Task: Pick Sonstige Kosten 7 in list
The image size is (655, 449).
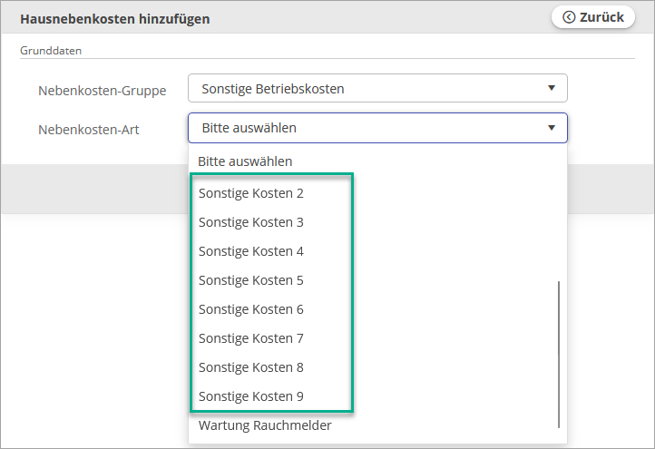Action: 251,338
